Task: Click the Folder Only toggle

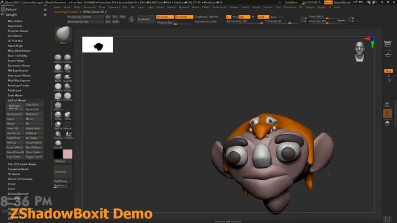Action: click(x=34, y=110)
